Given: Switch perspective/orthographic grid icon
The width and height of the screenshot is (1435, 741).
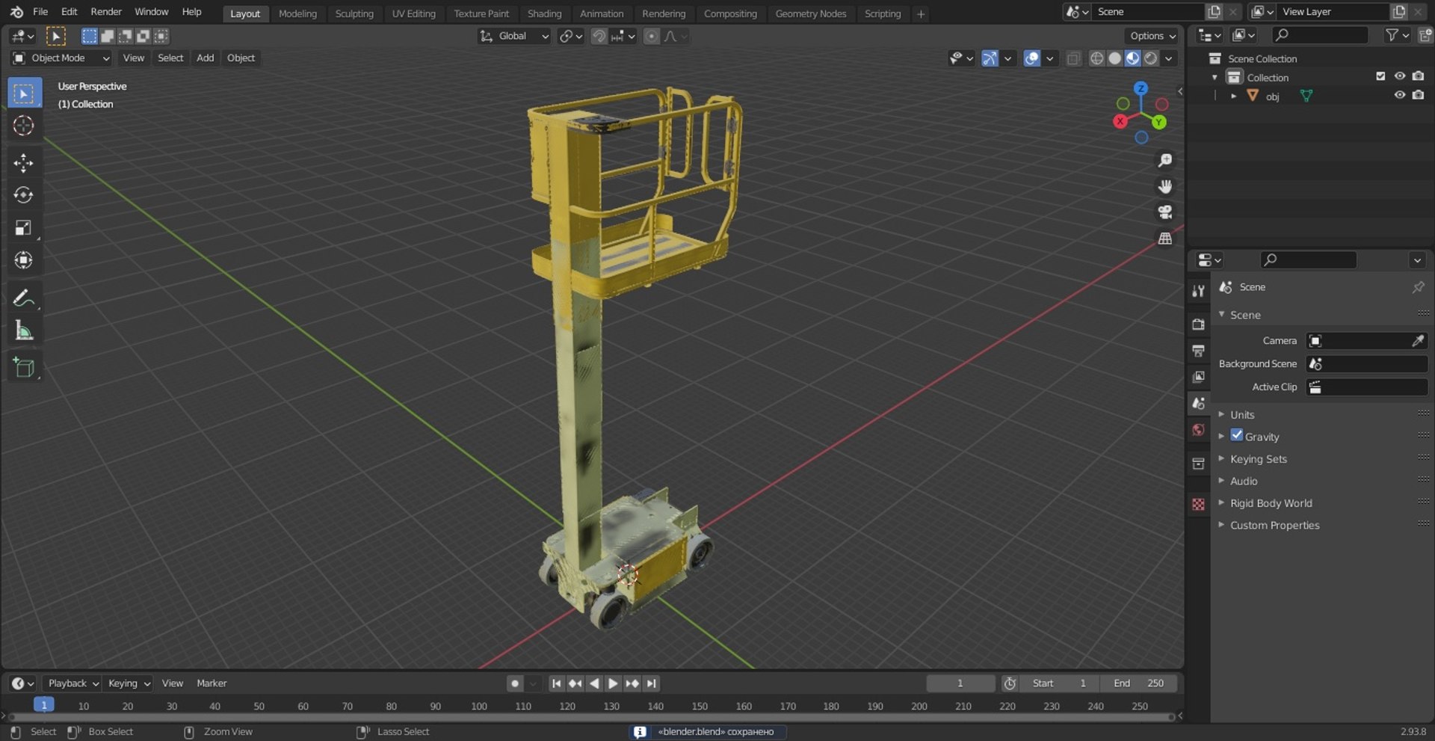Looking at the screenshot, I should coord(1164,239).
